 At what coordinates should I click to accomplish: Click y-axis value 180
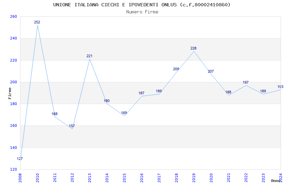14,104
